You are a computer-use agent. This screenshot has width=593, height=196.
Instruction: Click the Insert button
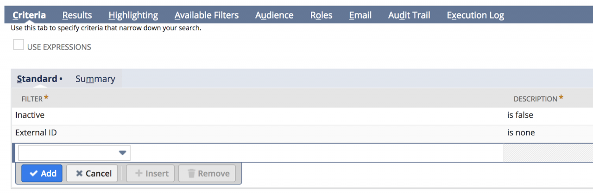(x=151, y=173)
